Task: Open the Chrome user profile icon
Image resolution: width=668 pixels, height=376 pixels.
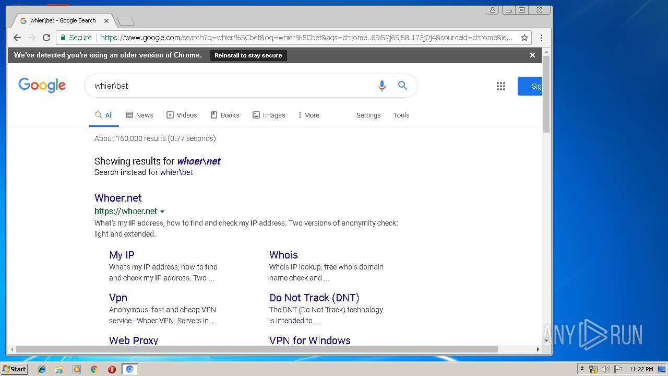Action: [x=492, y=10]
